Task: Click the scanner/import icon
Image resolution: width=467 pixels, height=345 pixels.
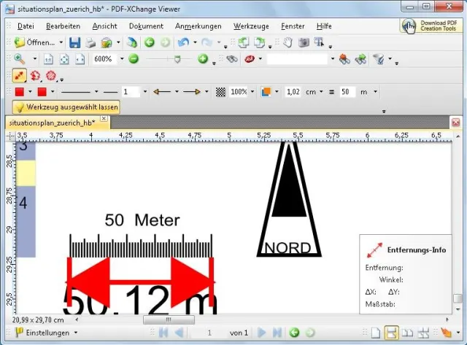Action: pos(107,43)
